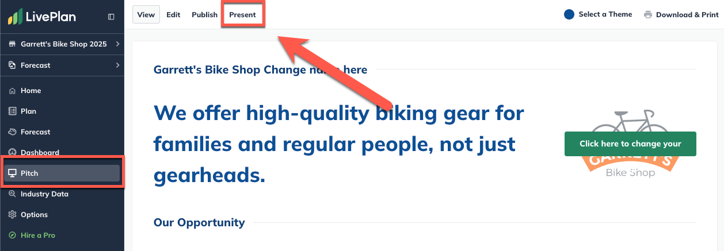Switch to the View tab
This screenshot has height=251, width=724.
point(146,15)
